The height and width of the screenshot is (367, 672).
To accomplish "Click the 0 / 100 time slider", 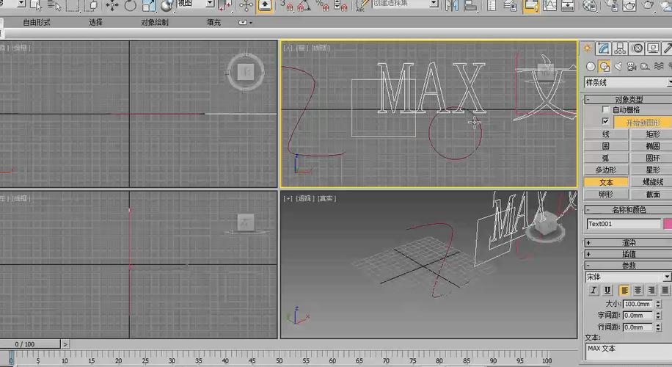I will 30,344.
